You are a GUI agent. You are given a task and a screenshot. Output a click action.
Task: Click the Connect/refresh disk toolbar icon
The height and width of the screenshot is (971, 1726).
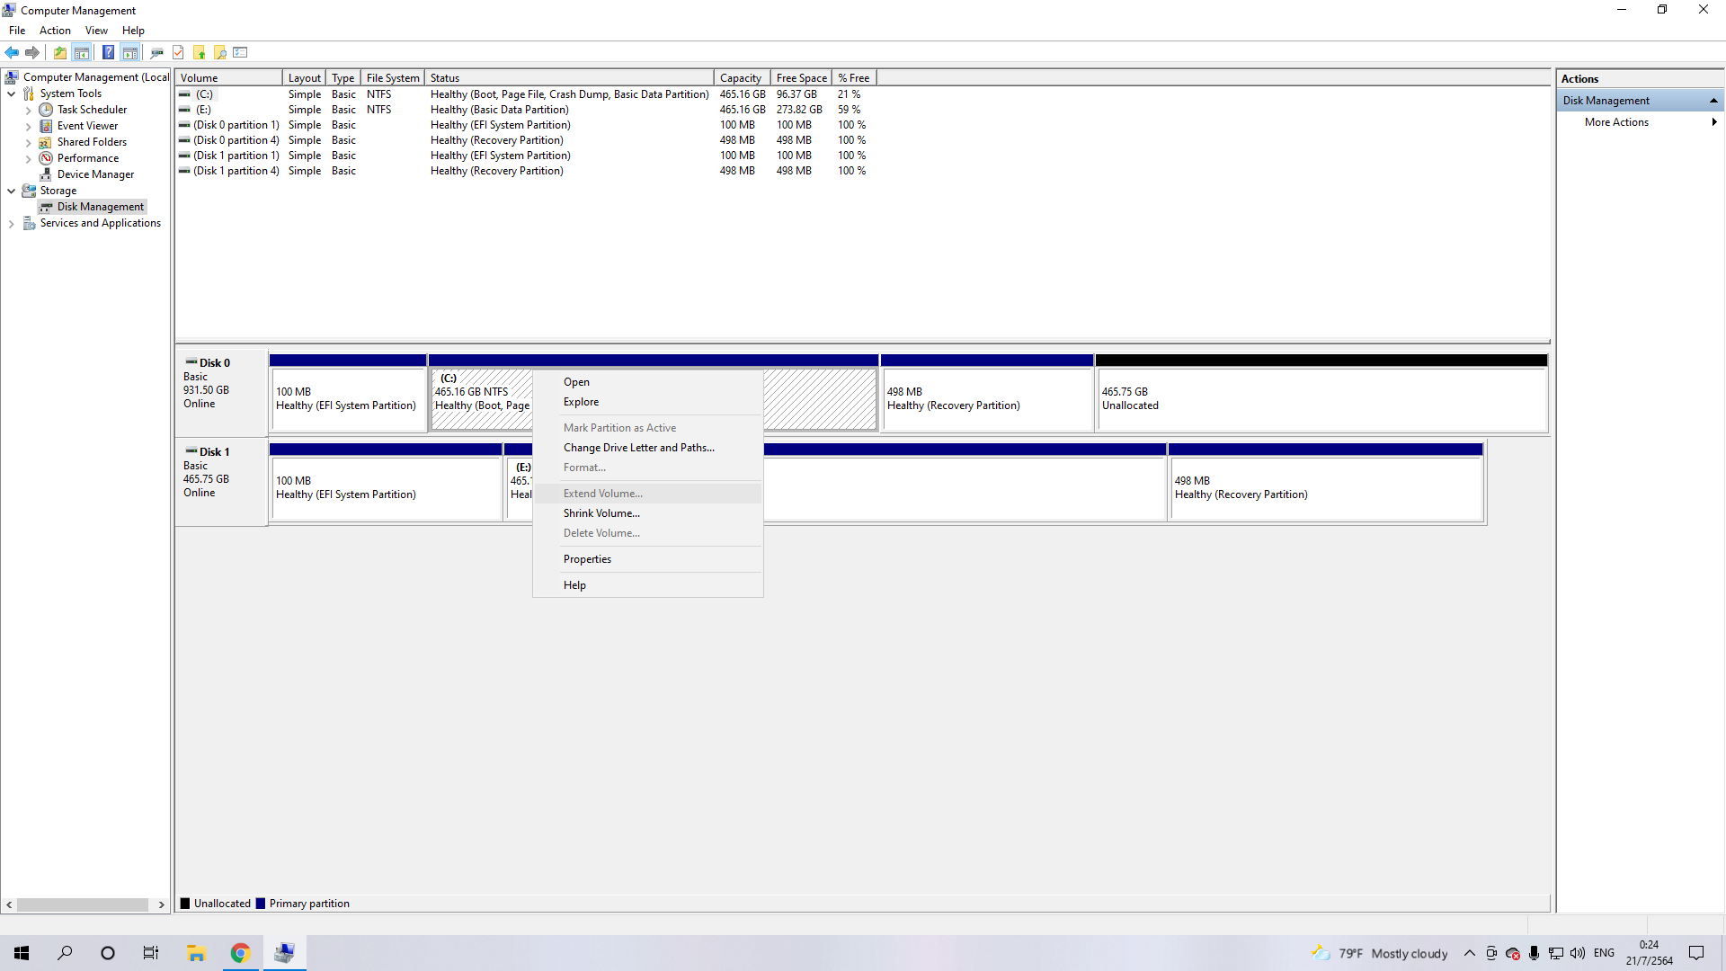(x=157, y=52)
